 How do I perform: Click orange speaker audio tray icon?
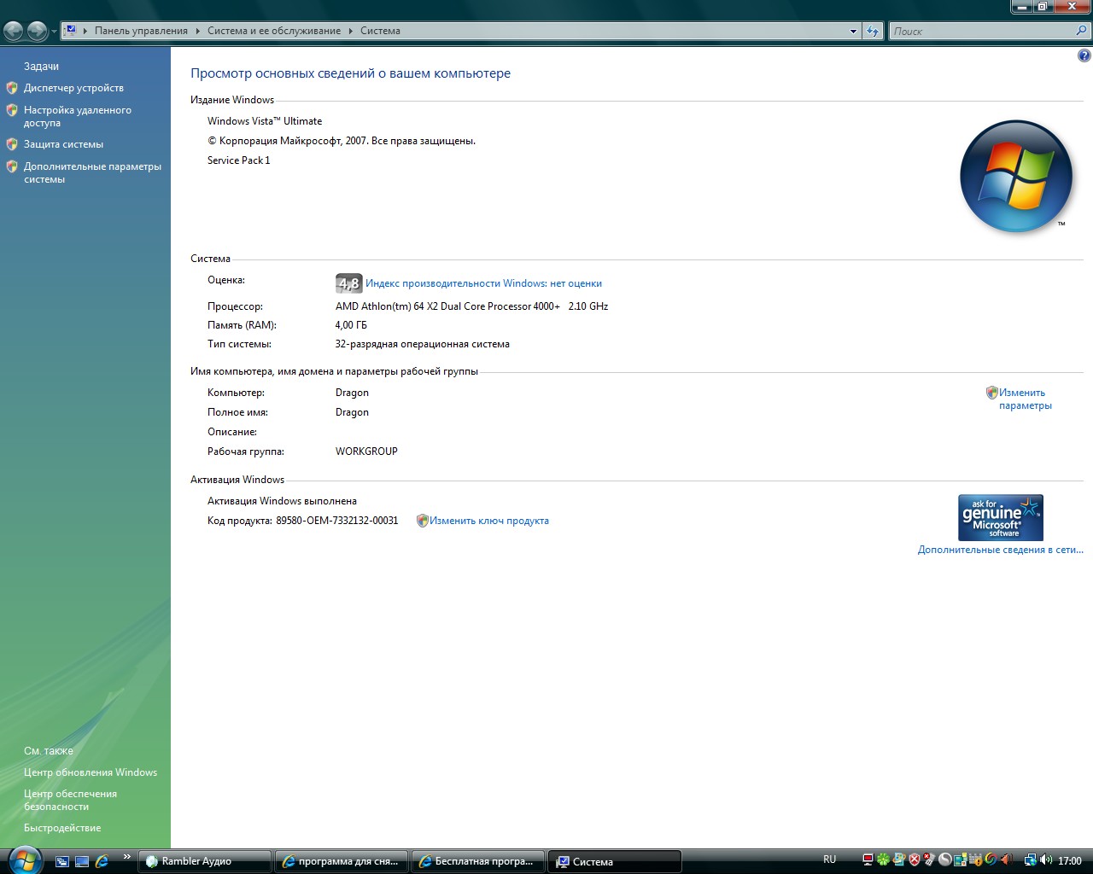pos(1006,860)
